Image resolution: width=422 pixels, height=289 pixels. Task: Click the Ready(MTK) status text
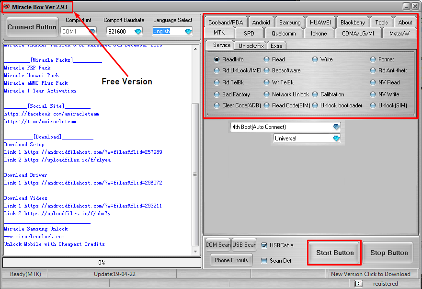(25, 274)
